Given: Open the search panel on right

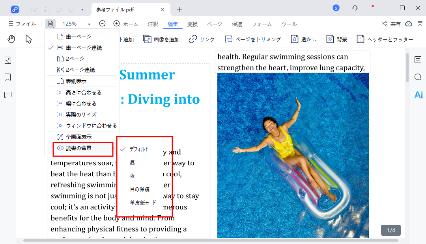Looking at the screenshot, I should click(x=418, y=77).
